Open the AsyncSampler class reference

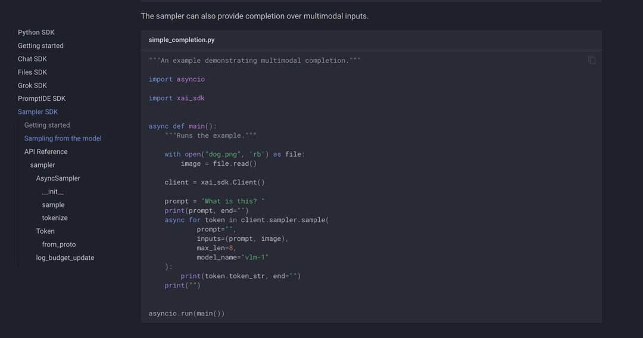[x=58, y=178]
